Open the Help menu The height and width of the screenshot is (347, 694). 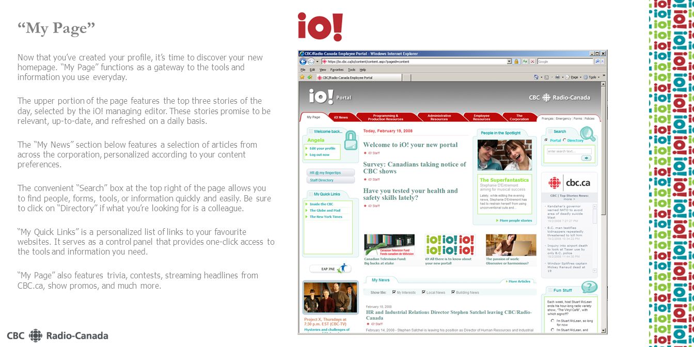click(363, 70)
